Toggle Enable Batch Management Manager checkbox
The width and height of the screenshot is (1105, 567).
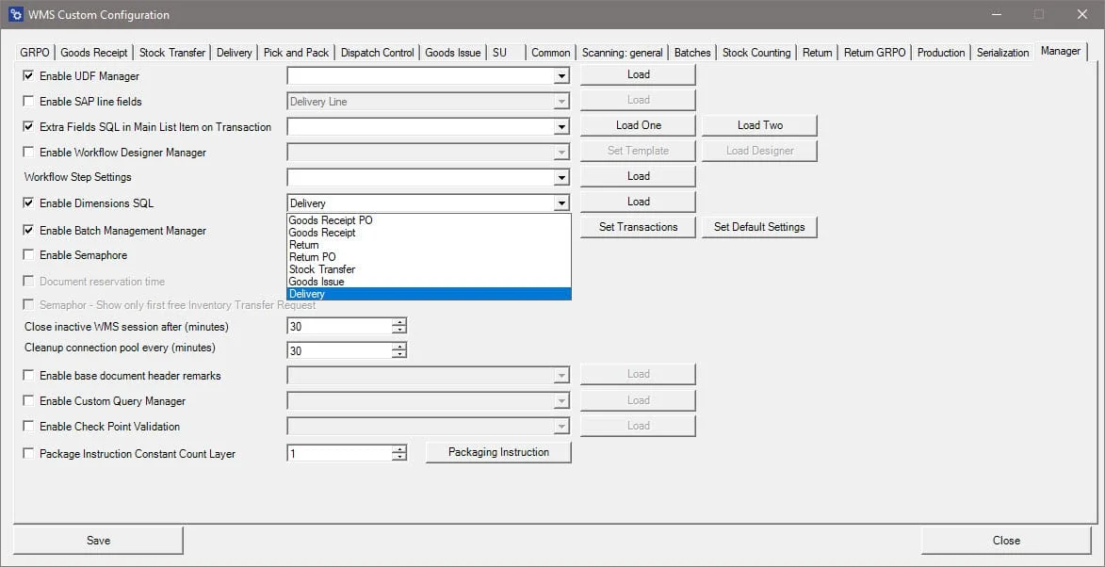[x=29, y=231]
